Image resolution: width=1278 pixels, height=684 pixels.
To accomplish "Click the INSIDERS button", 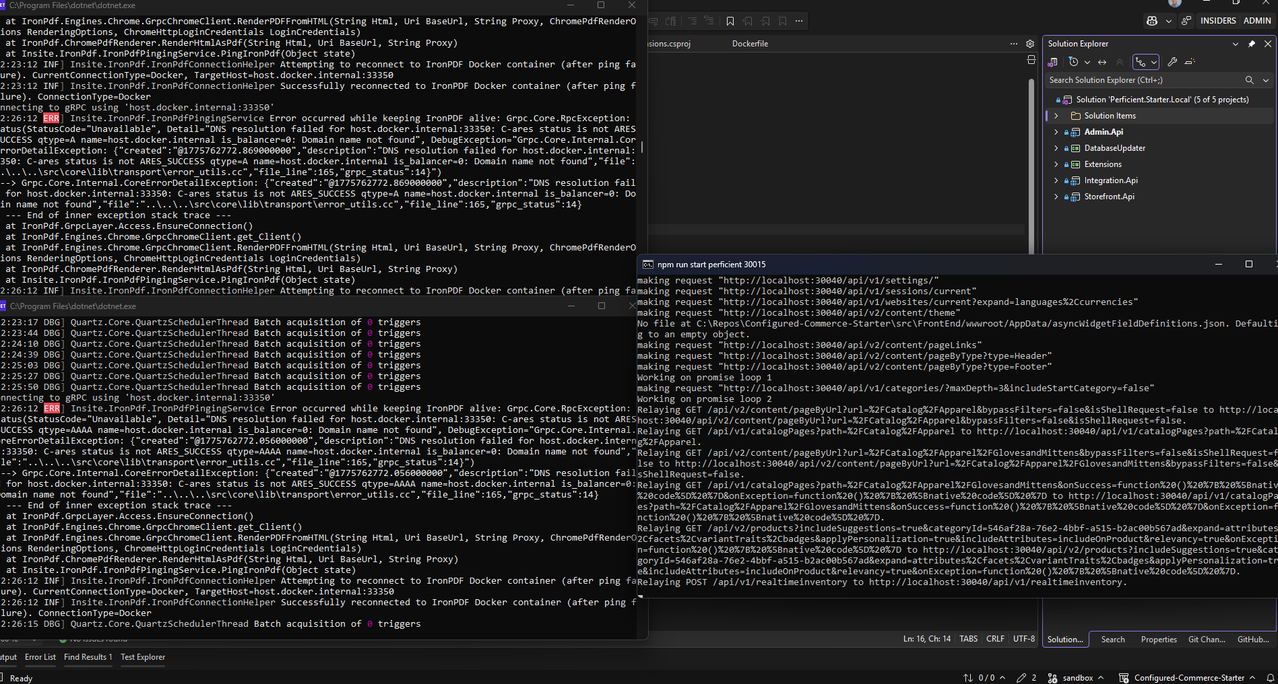I will click(x=1218, y=21).
